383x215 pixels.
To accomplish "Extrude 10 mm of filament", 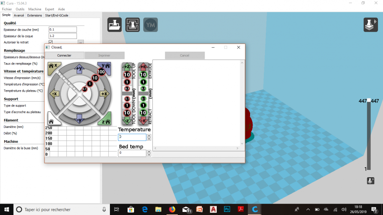I will (x=143, y=75).
